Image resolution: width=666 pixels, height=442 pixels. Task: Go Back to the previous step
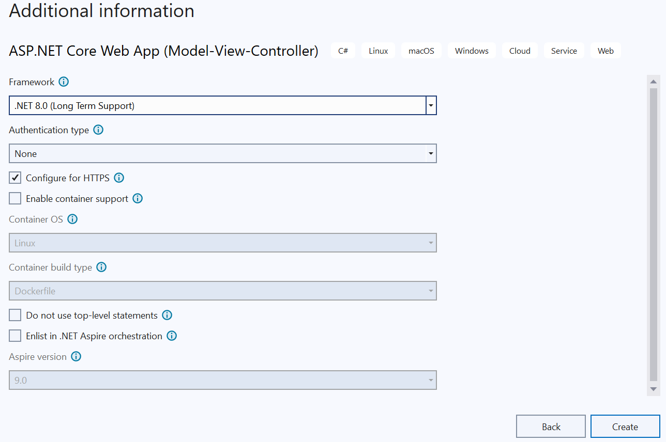tap(551, 427)
